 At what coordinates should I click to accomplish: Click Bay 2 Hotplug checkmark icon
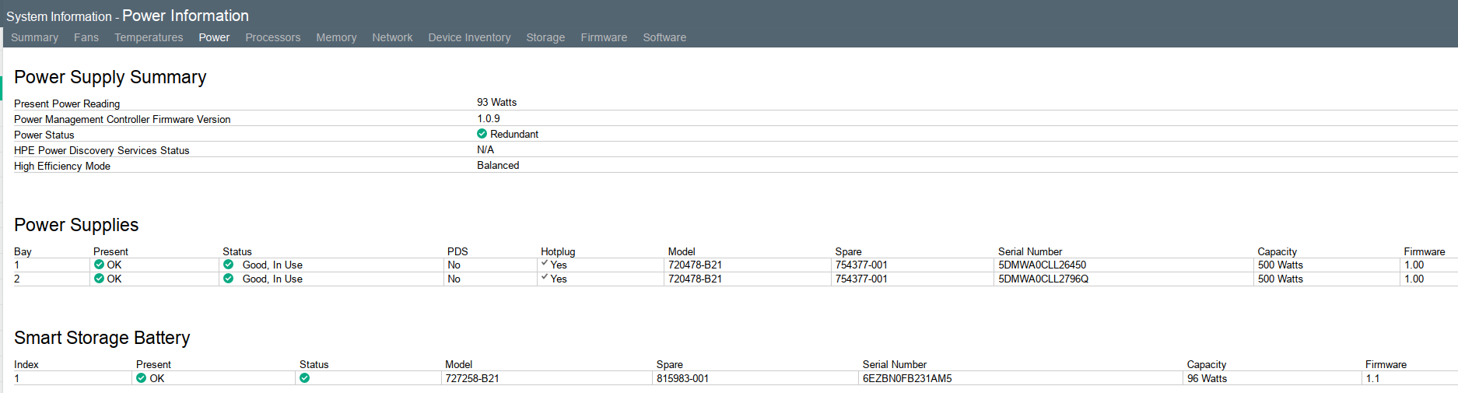545,277
